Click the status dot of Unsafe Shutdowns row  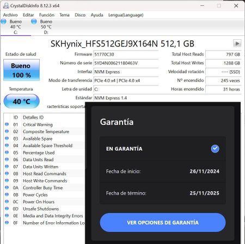tap(7, 209)
